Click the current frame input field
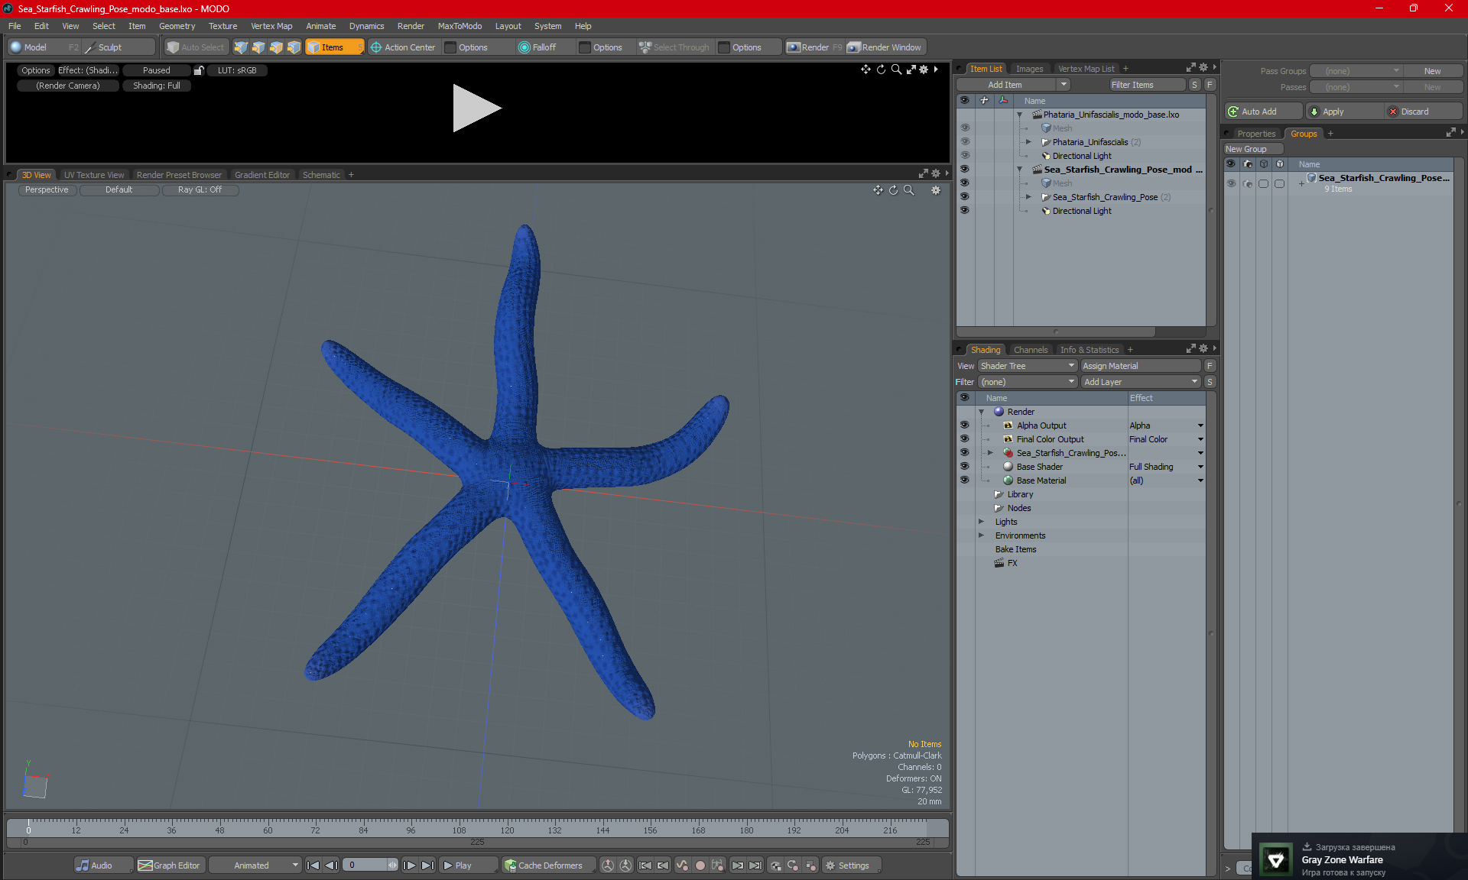The width and height of the screenshot is (1468, 880). click(365, 865)
